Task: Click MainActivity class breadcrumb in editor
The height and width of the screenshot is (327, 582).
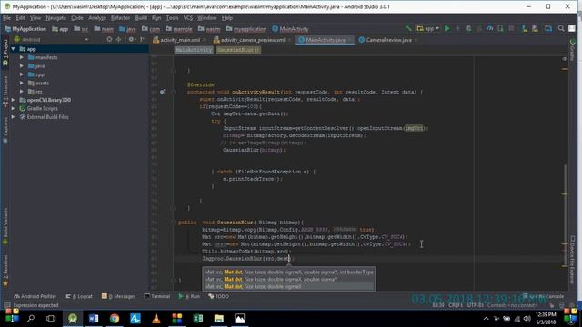Action: pos(194,50)
